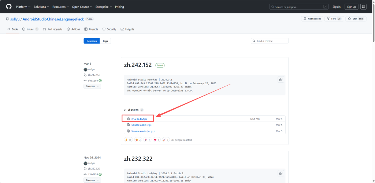The height and width of the screenshot is (183, 375).
Task: Open the GitHub home logo
Action: click(x=9, y=7)
